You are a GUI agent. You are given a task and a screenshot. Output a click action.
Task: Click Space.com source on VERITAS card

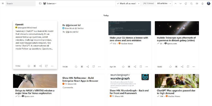(x=29, y=96)
